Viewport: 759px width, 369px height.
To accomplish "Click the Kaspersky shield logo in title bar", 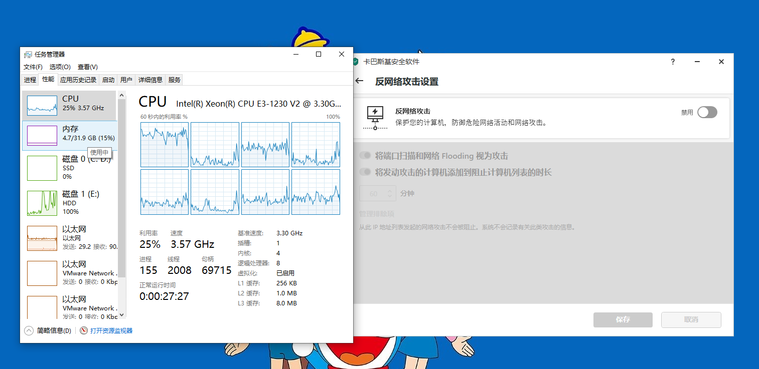I will (x=356, y=62).
